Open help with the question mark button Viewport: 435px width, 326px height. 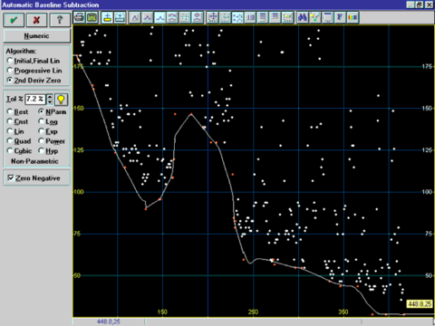[x=60, y=20]
